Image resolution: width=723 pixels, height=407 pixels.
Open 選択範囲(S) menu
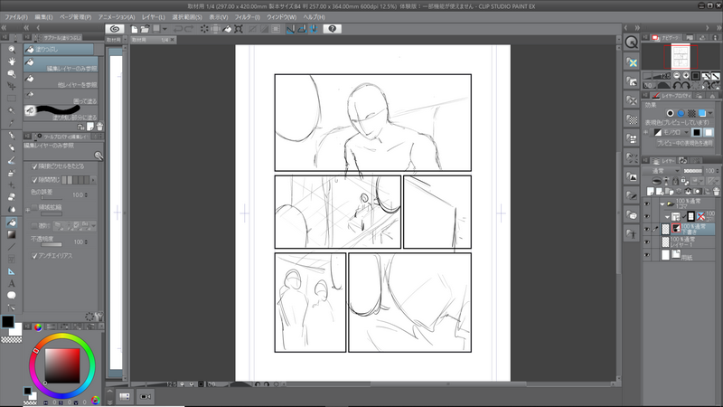click(187, 17)
